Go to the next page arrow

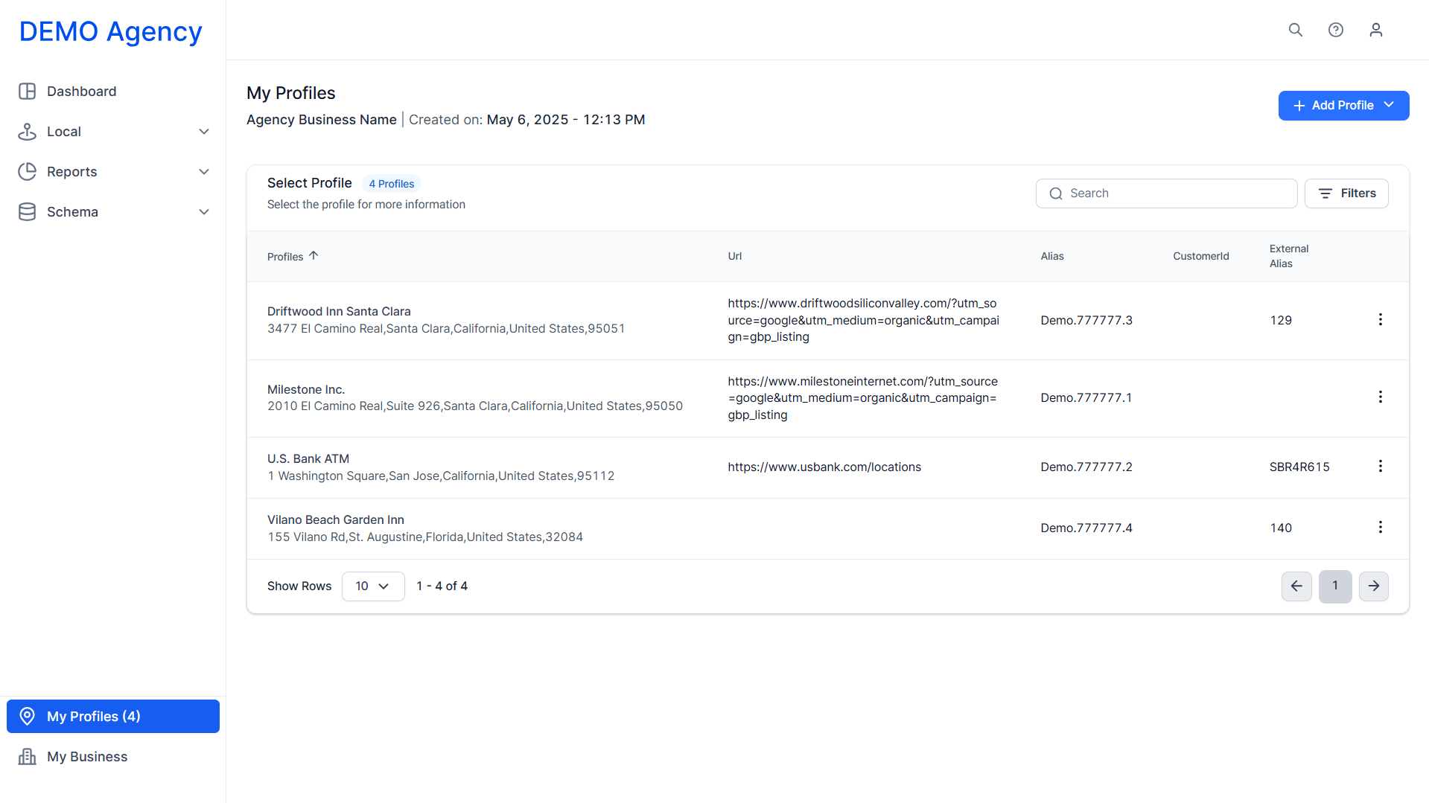pos(1374,586)
